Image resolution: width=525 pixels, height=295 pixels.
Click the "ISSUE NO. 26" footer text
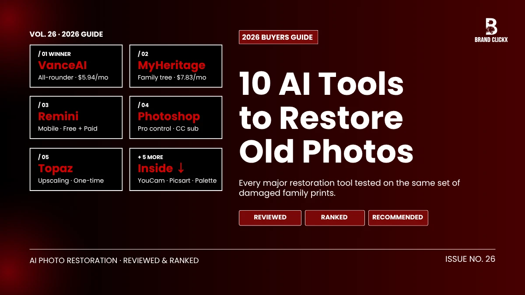tap(470, 259)
